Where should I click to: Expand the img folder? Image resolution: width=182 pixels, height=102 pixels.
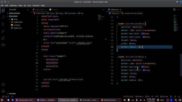pyautogui.click(x=15, y=19)
